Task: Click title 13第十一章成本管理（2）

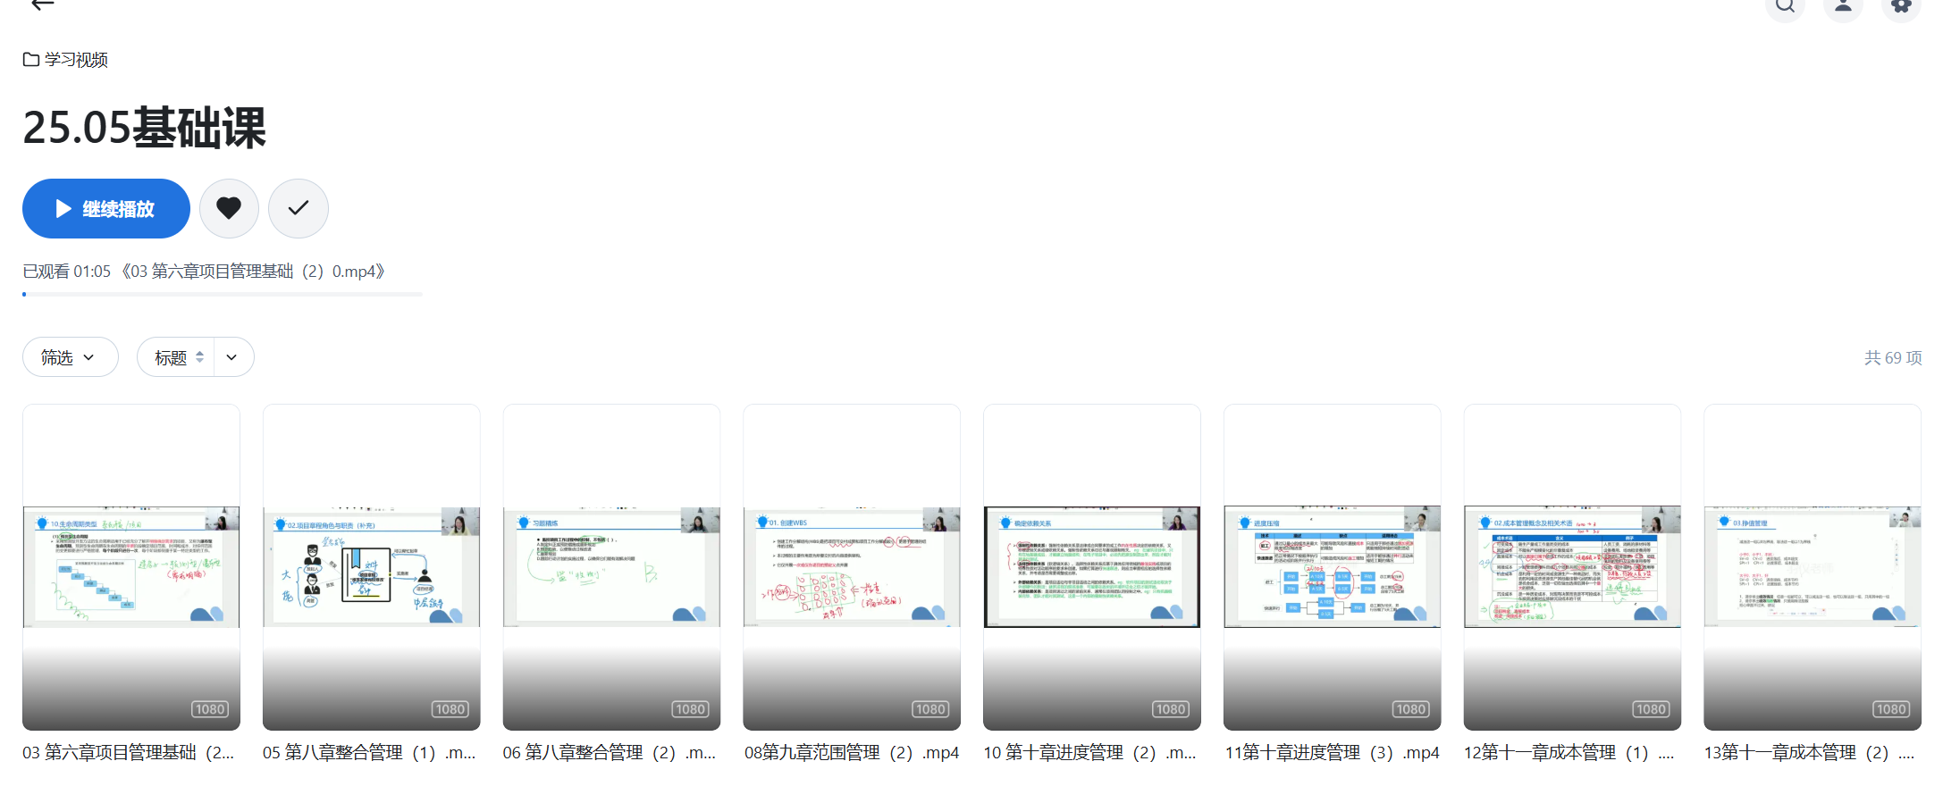Action: [x=1810, y=753]
